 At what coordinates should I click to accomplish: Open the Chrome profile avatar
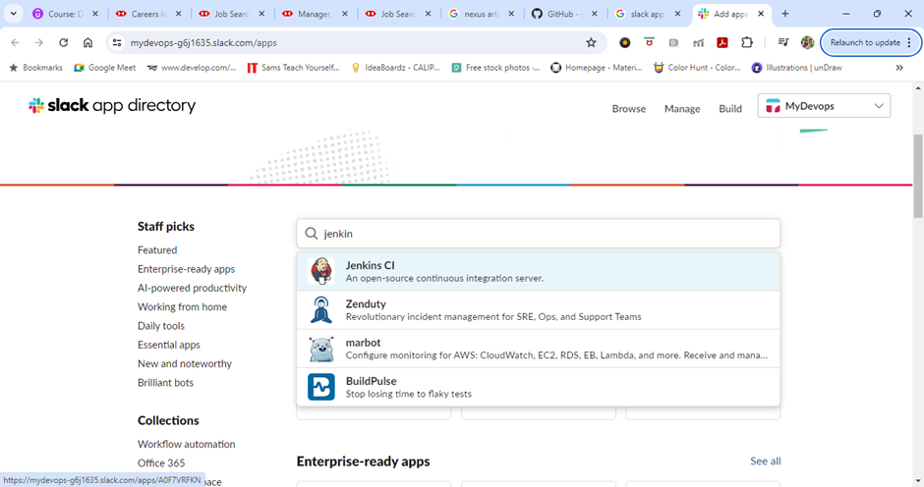[807, 42]
